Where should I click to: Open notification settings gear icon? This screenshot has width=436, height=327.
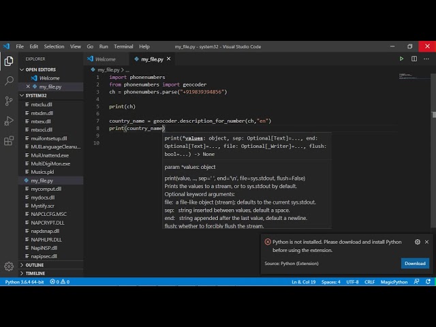coord(418,242)
